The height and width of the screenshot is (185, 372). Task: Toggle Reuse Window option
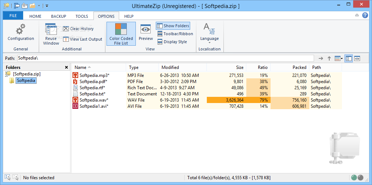pos(51,34)
